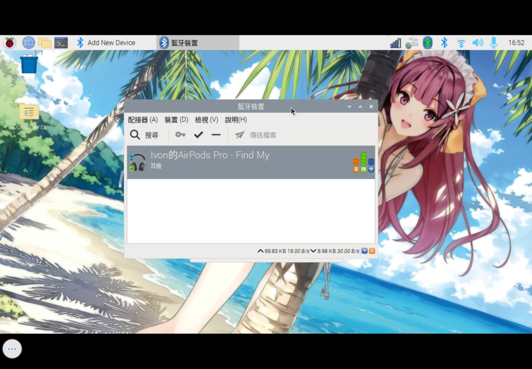This screenshot has width=532, height=369.
Task: Open the 說明(H) help menu
Action: pos(236,120)
